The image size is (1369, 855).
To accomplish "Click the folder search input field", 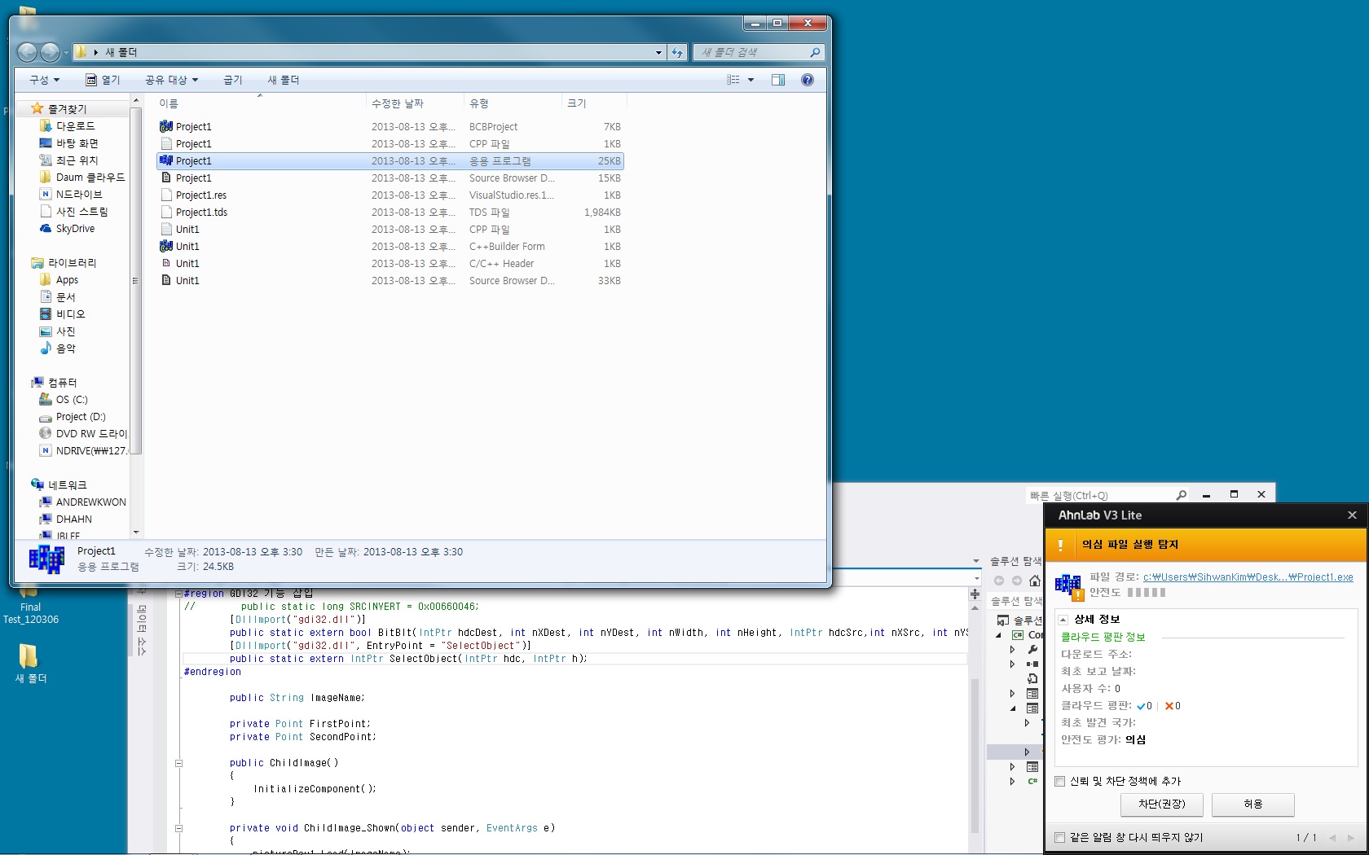I will coord(751,52).
